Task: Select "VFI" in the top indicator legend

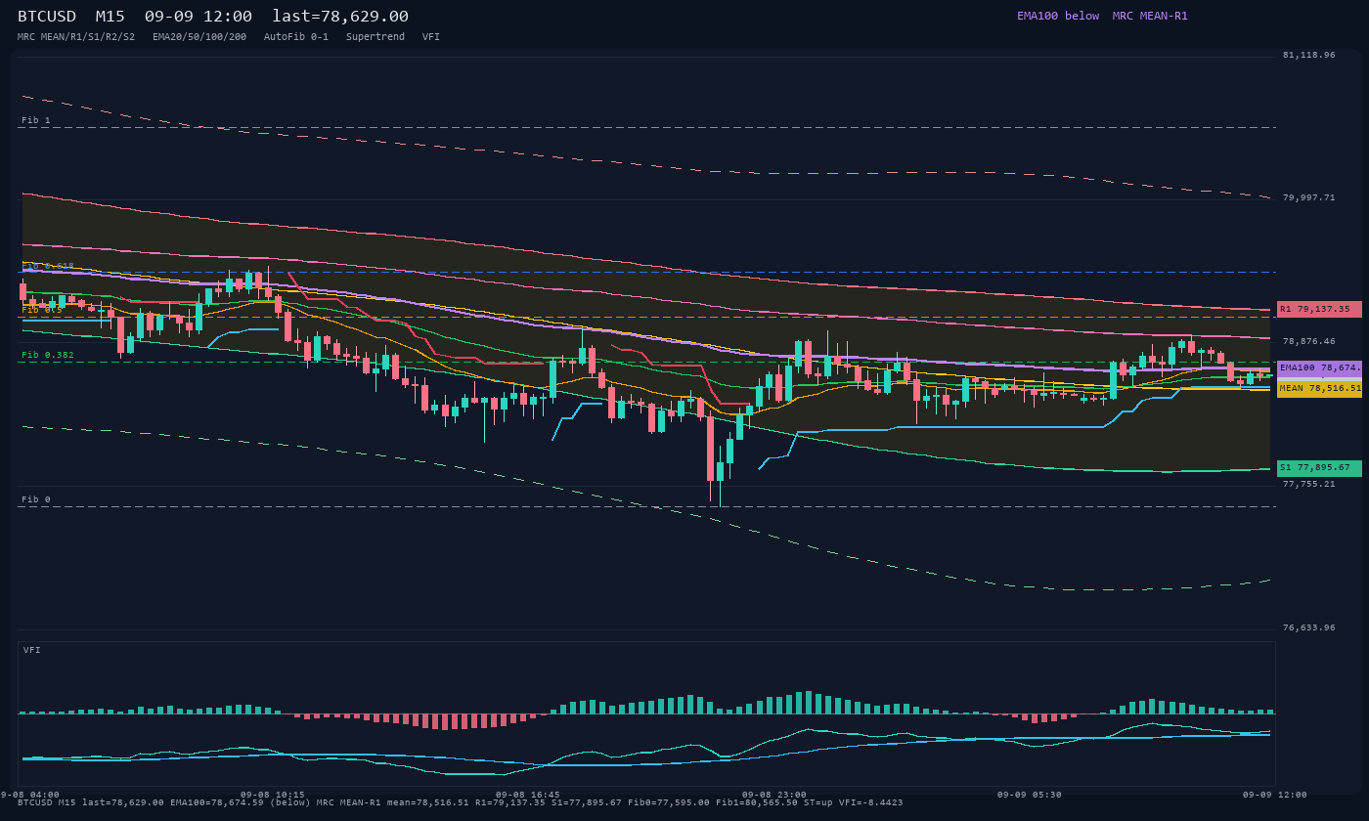Action: [x=431, y=37]
